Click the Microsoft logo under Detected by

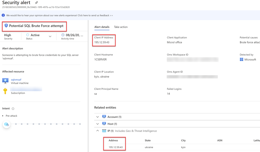point(242,59)
